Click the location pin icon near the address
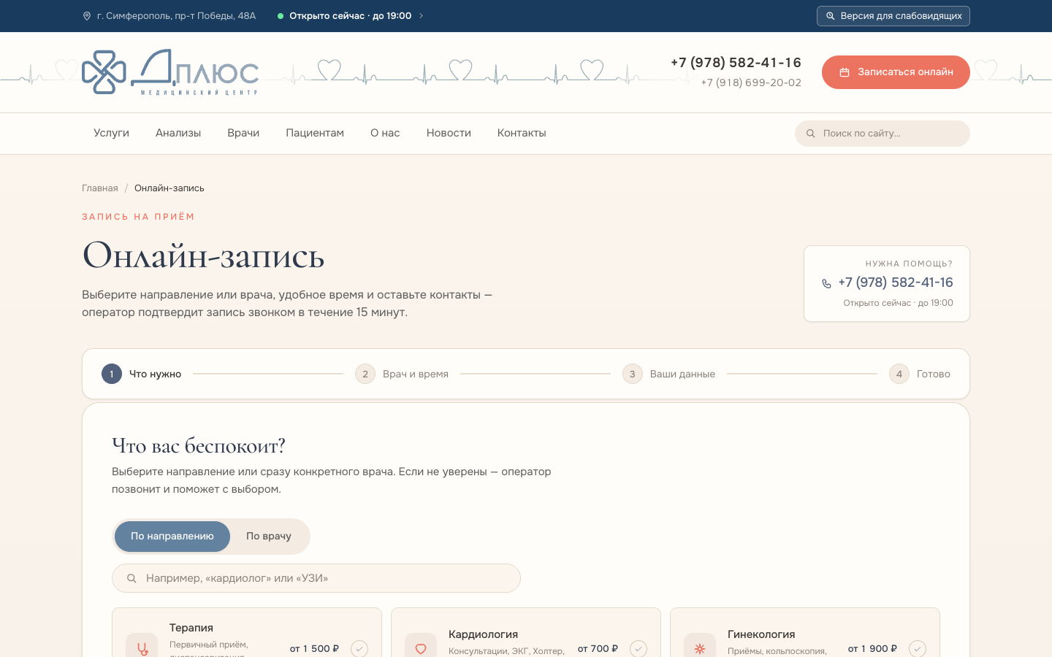The image size is (1052, 657). [87, 16]
